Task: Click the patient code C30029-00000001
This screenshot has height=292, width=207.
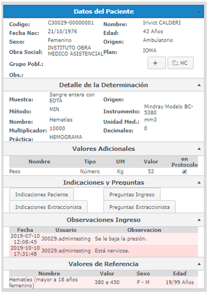Action: (x=71, y=23)
